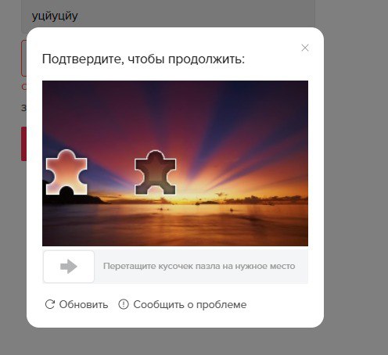The width and height of the screenshot is (388, 355).
Task: Click the exclamation mark report icon
Action: (124, 304)
